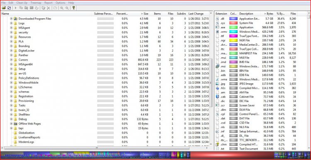Click the Open Item play-arrow icon
This screenshot has width=311, height=160.
point(15,8)
